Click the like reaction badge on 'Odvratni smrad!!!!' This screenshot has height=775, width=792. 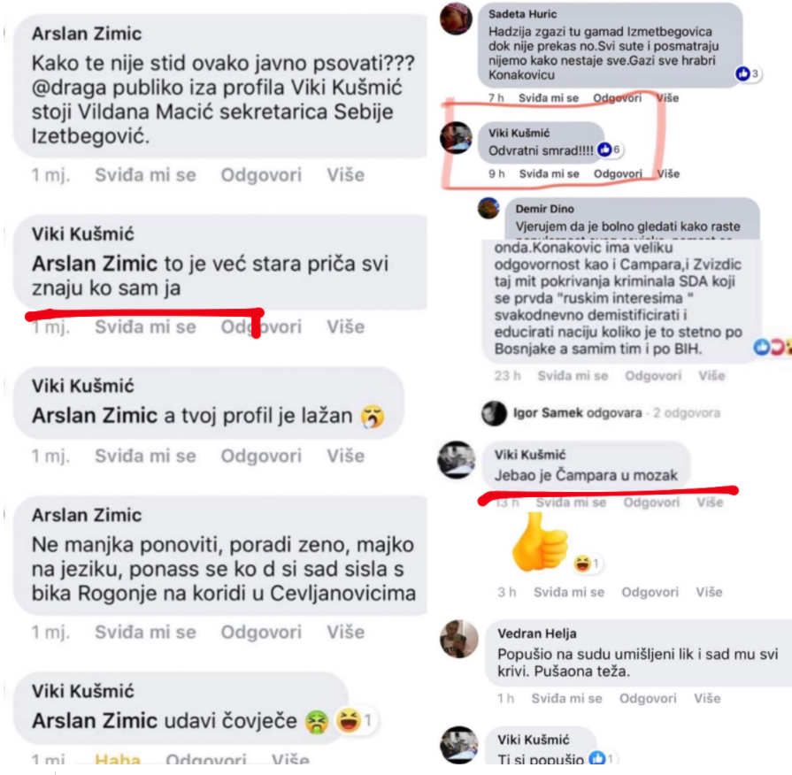click(610, 150)
